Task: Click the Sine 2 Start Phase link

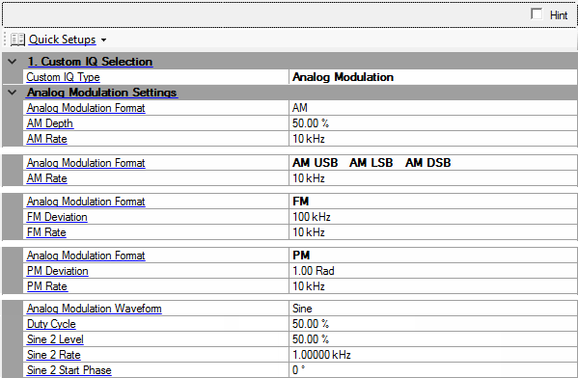Action: (x=69, y=370)
